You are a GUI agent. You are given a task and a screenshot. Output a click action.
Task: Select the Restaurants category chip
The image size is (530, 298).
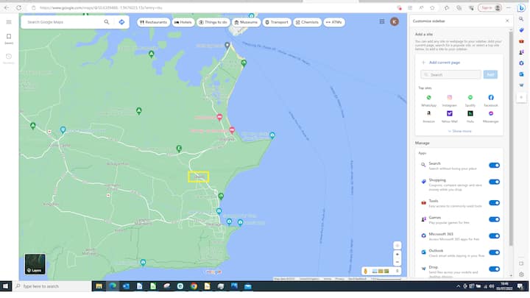point(153,22)
